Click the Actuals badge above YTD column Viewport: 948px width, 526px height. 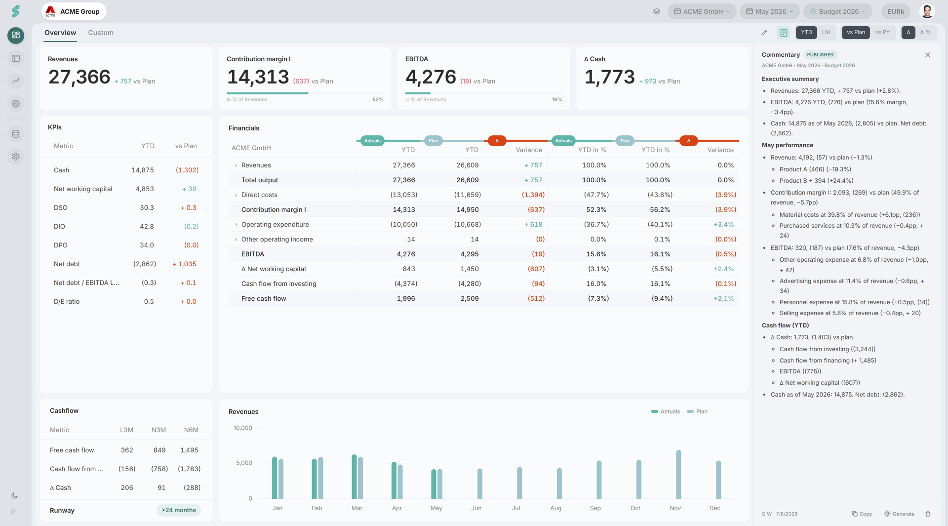pyautogui.click(x=372, y=141)
